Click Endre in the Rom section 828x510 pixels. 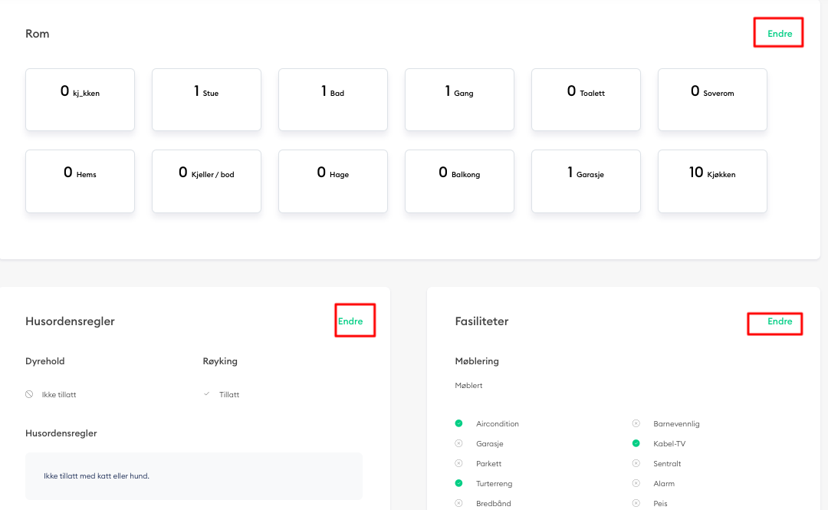coord(778,32)
